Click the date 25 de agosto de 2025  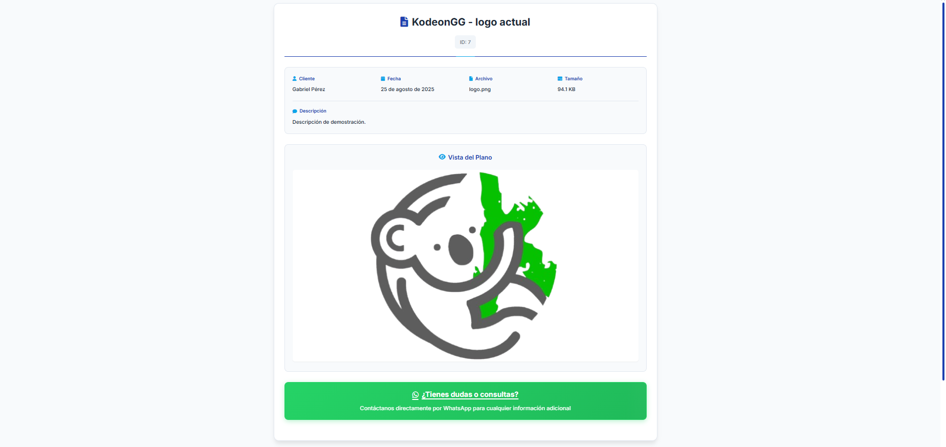407,90
